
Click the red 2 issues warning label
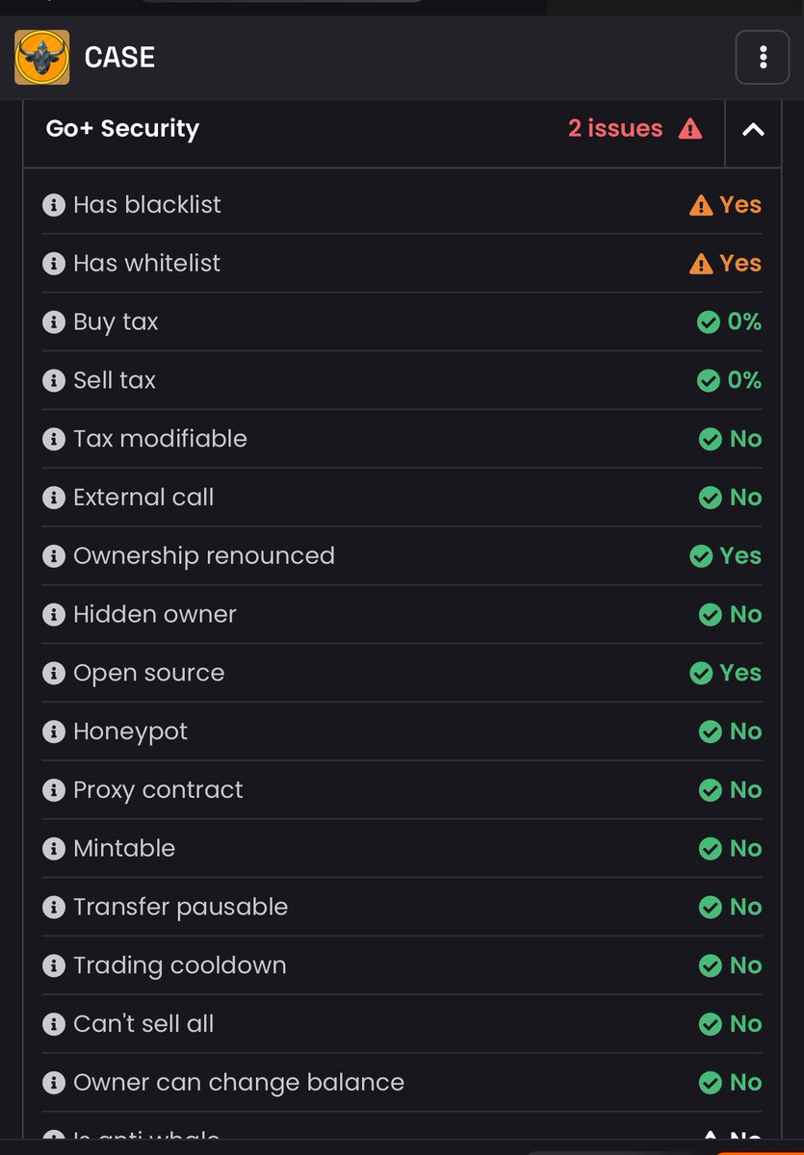[x=635, y=128]
